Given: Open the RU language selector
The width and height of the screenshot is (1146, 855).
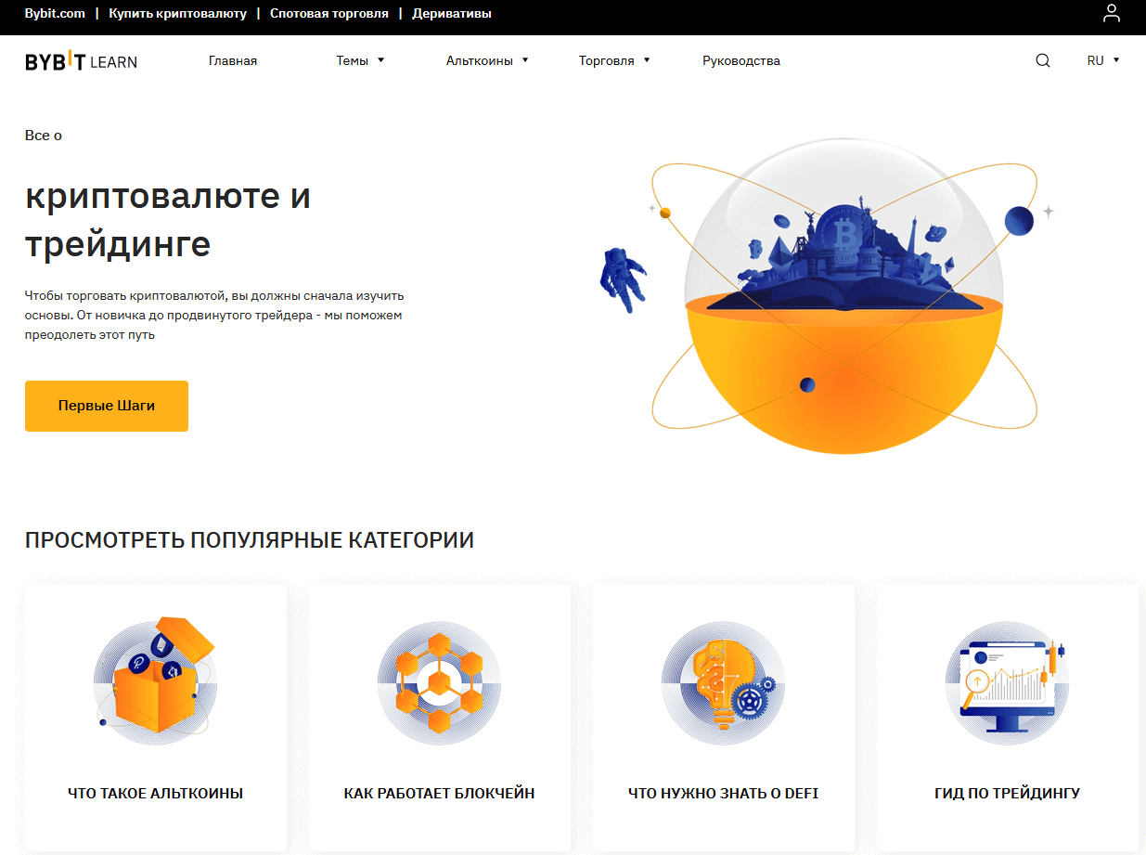Looking at the screenshot, I should coord(1102,60).
